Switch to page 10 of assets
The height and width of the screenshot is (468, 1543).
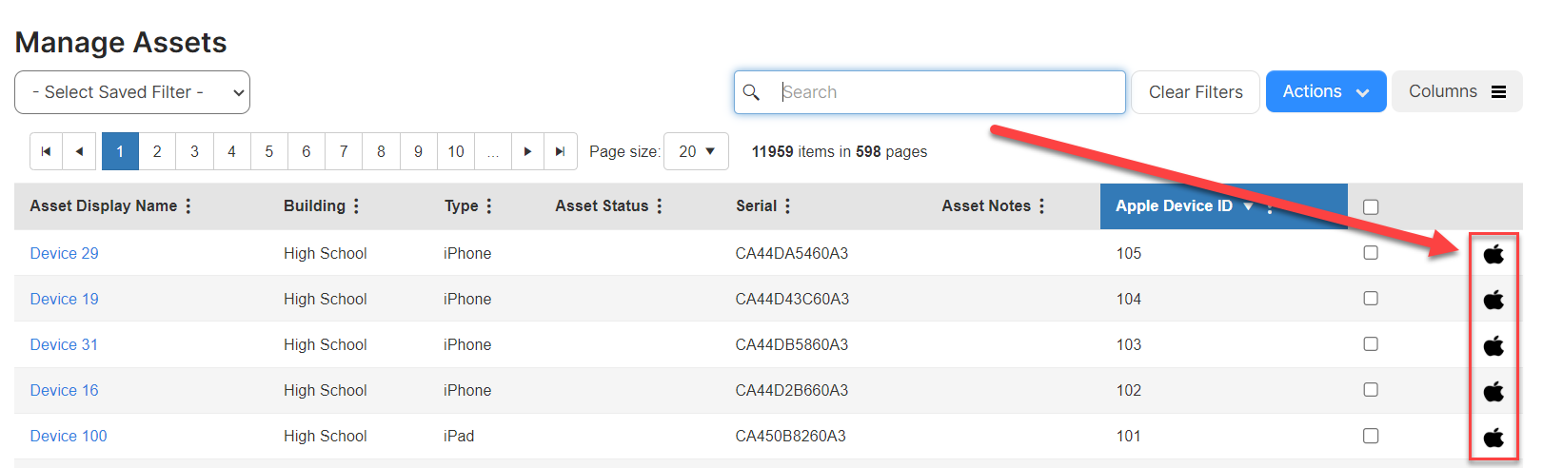click(456, 151)
